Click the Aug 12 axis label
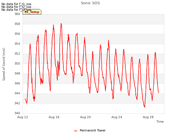 tap(23, 117)
